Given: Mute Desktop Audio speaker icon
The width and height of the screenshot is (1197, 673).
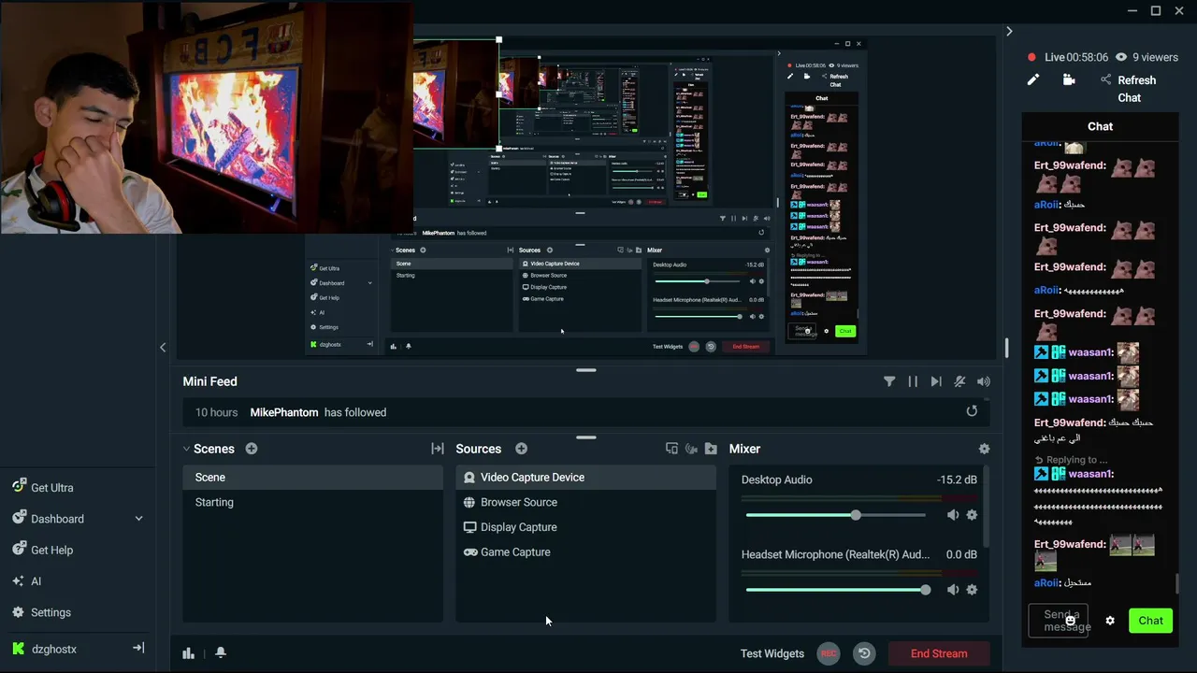Looking at the screenshot, I should pos(952,515).
